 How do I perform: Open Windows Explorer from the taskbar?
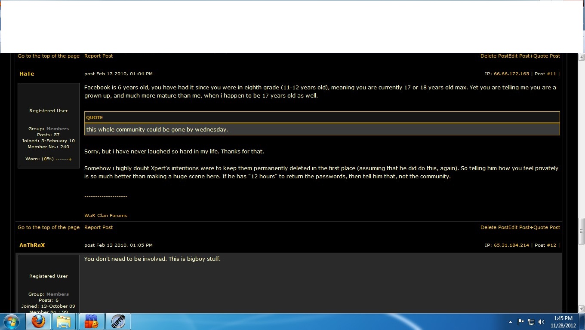click(x=64, y=321)
